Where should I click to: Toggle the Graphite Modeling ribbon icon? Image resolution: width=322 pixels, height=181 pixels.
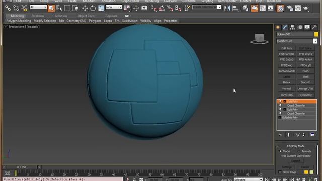click(255, 8)
